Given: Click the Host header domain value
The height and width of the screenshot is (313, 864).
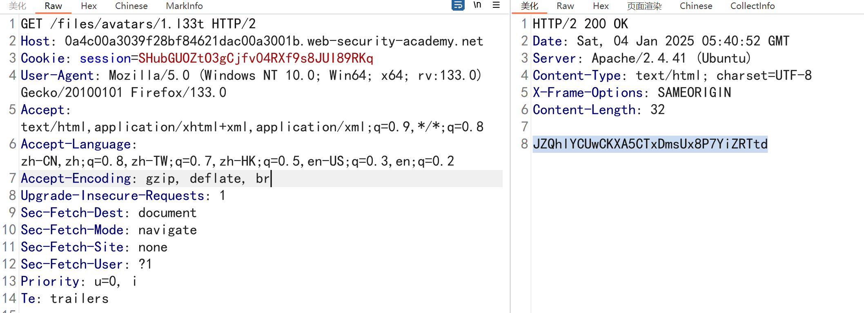Looking at the screenshot, I should [x=274, y=41].
